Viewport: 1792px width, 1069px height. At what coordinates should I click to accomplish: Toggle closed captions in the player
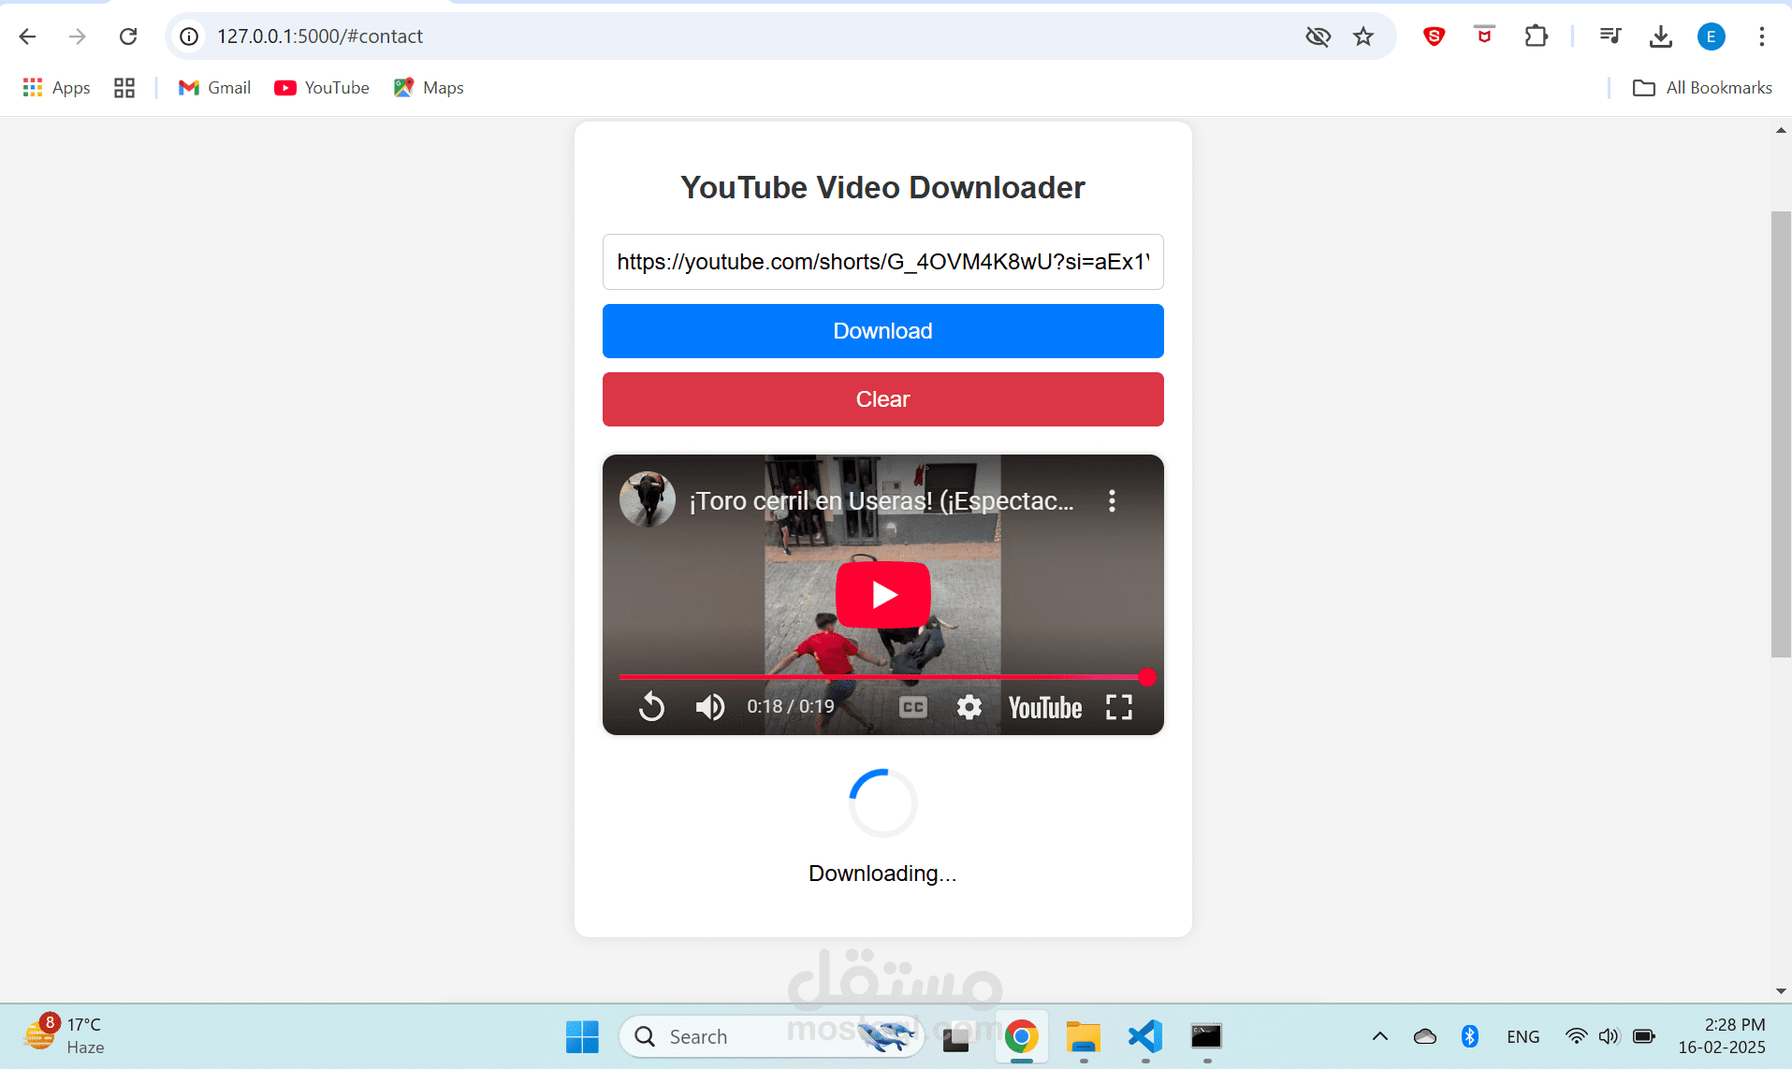click(912, 707)
